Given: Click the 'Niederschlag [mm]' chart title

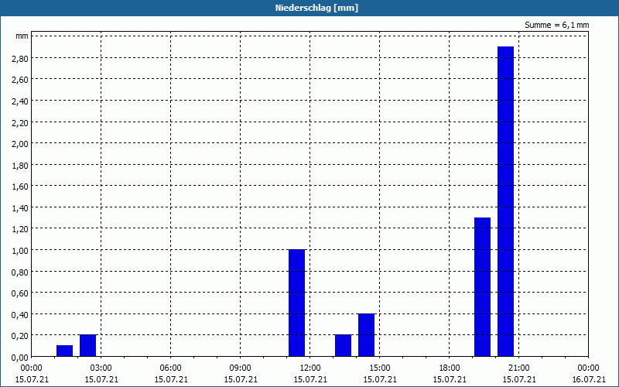Looking at the screenshot, I should click(x=316, y=8).
